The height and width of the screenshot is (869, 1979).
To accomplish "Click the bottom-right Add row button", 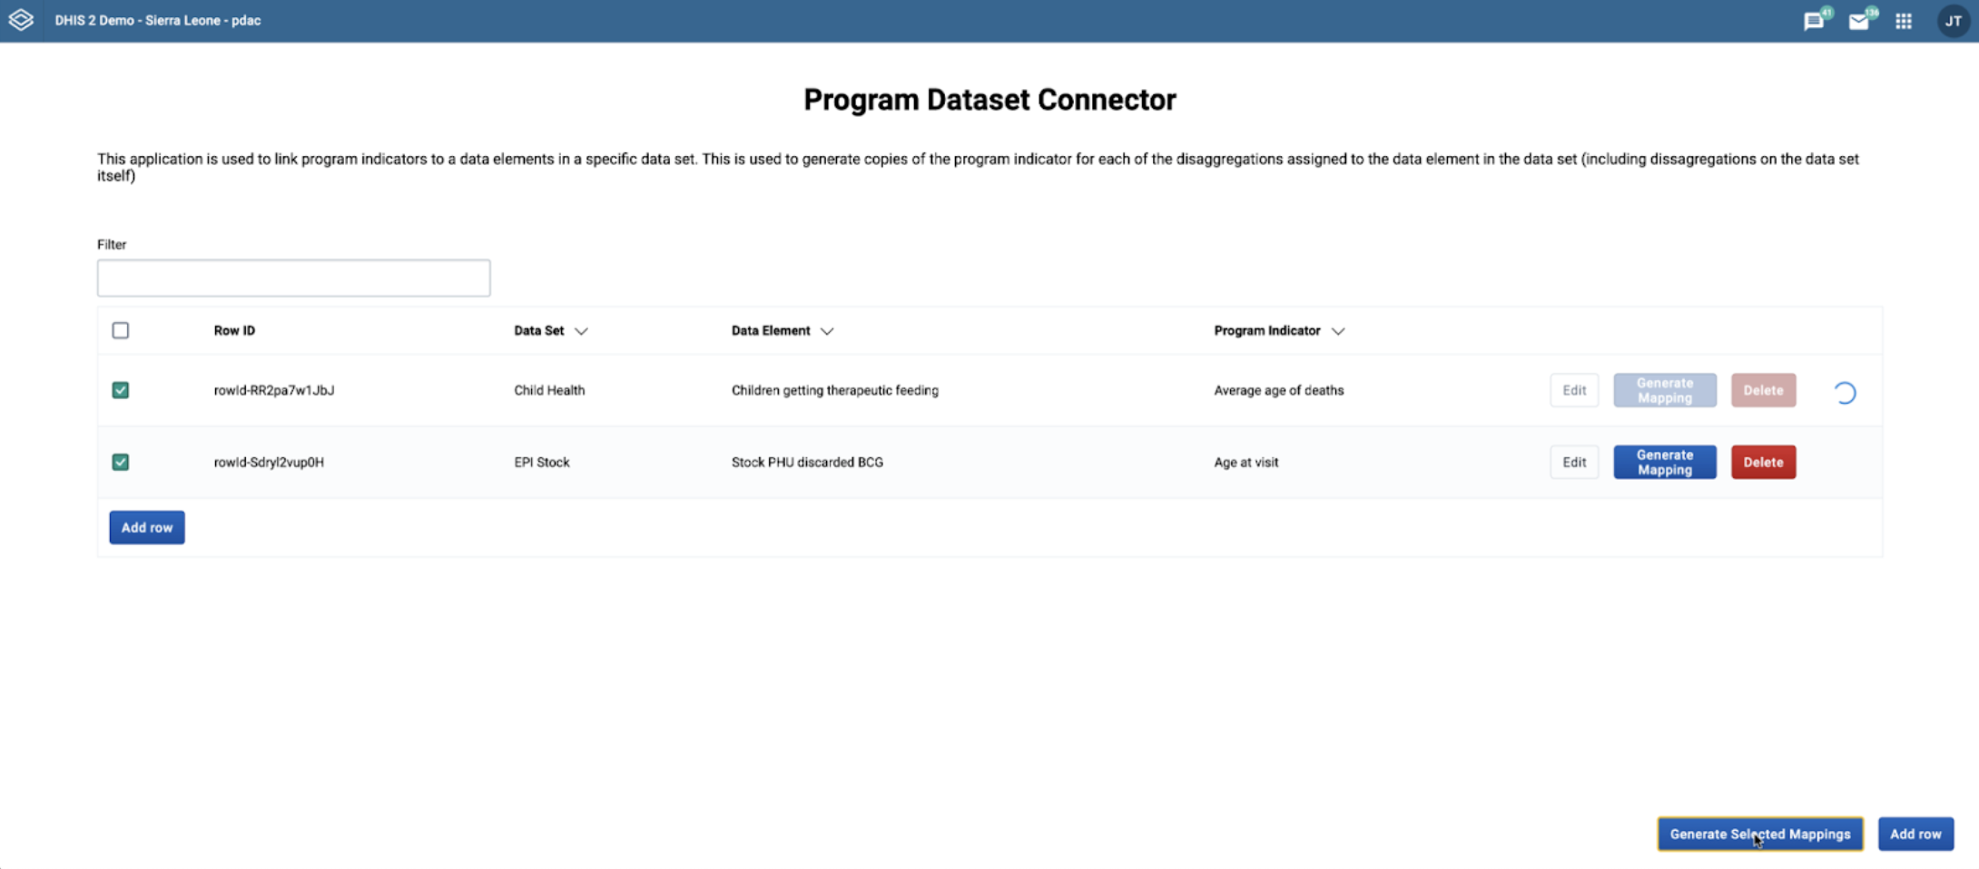I will [x=1915, y=834].
